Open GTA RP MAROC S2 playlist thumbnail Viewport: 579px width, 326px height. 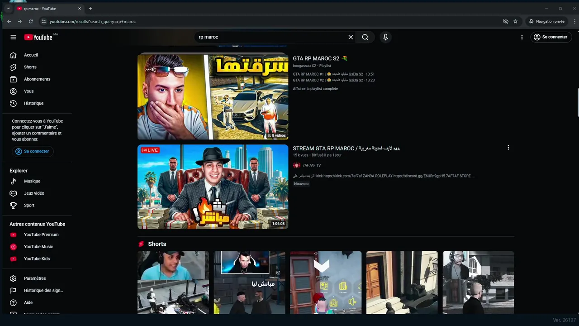point(213,96)
